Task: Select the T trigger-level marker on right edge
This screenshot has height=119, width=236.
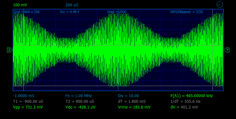Action: (x=226, y=50)
